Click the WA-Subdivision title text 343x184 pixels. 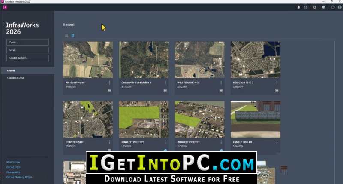point(75,83)
